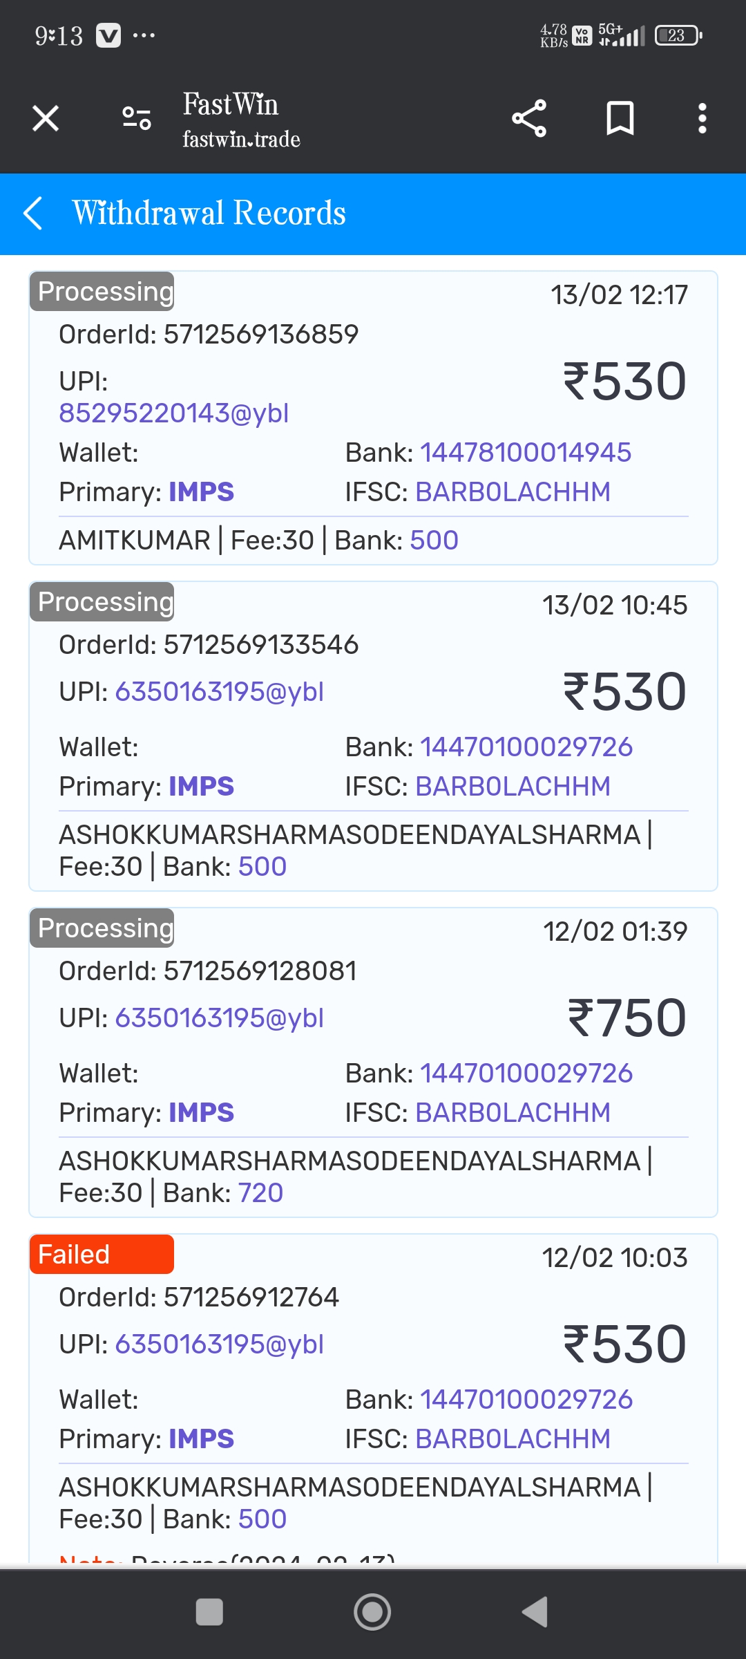Tap the AMITKUMAR account name line
The height and width of the screenshot is (1659, 746).
[134, 541]
